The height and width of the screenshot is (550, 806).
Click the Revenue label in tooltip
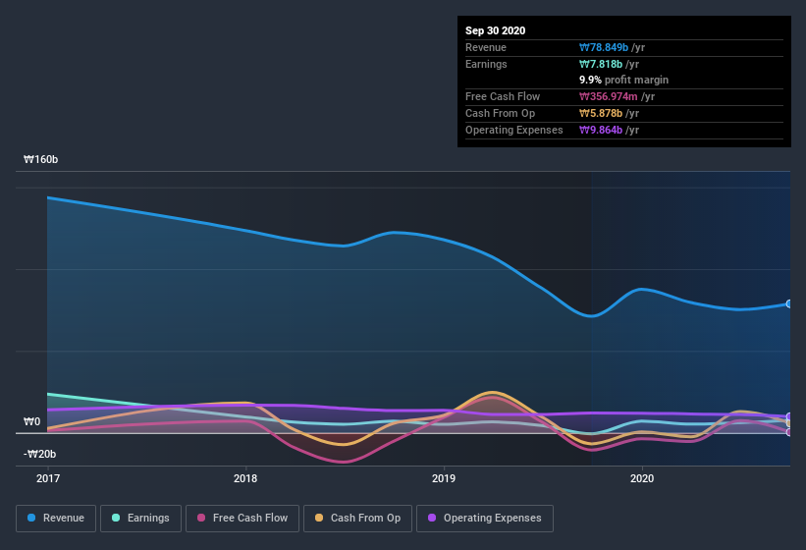point(486,47)
